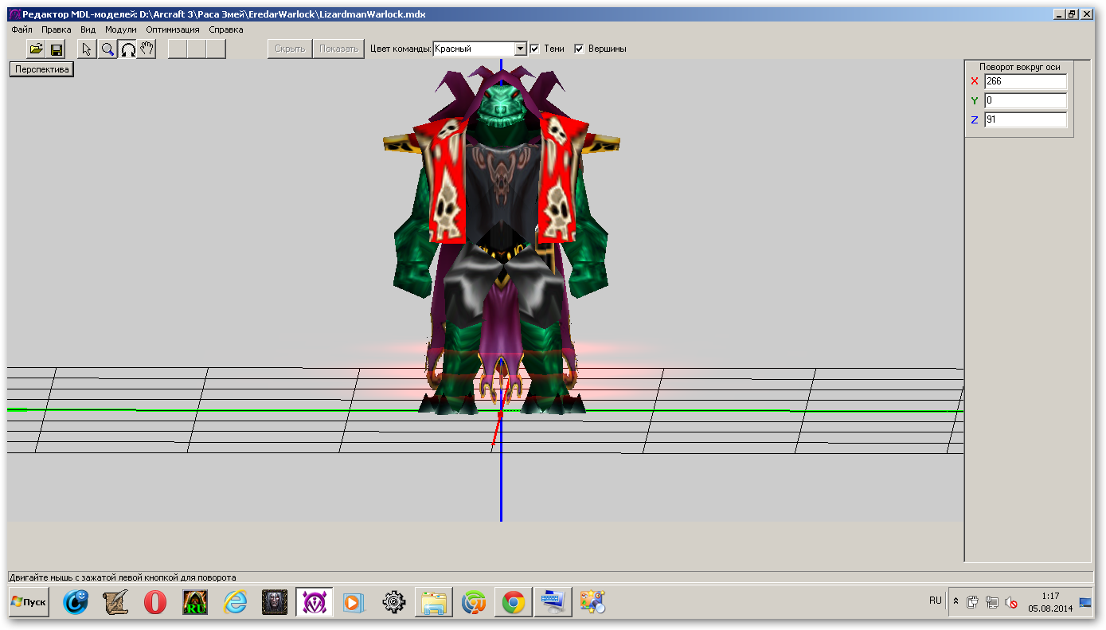Choose the rotate view tool

tap(127, 49)
